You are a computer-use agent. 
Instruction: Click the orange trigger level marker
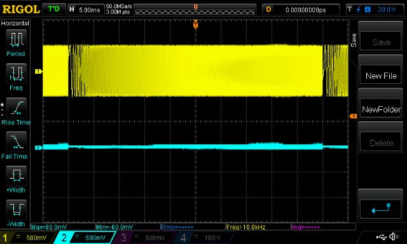coord(353,116)
